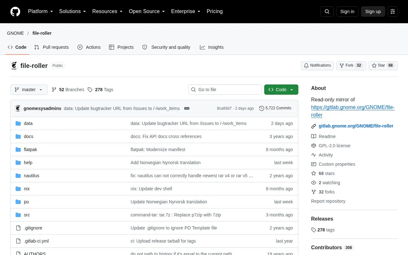This screenshot has width=408, height=255.
Task: Expand the Solutions menu
Action: pos(73,11)
